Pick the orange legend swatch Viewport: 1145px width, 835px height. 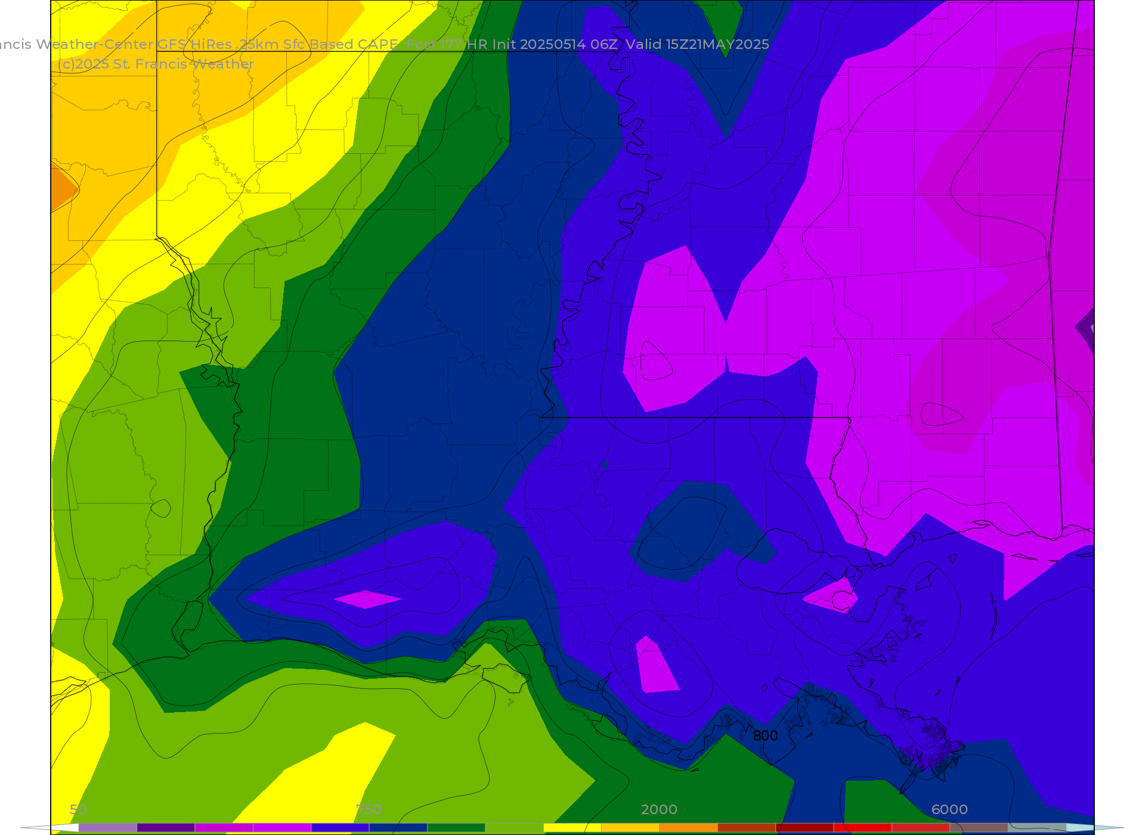[x=688, y=828]
